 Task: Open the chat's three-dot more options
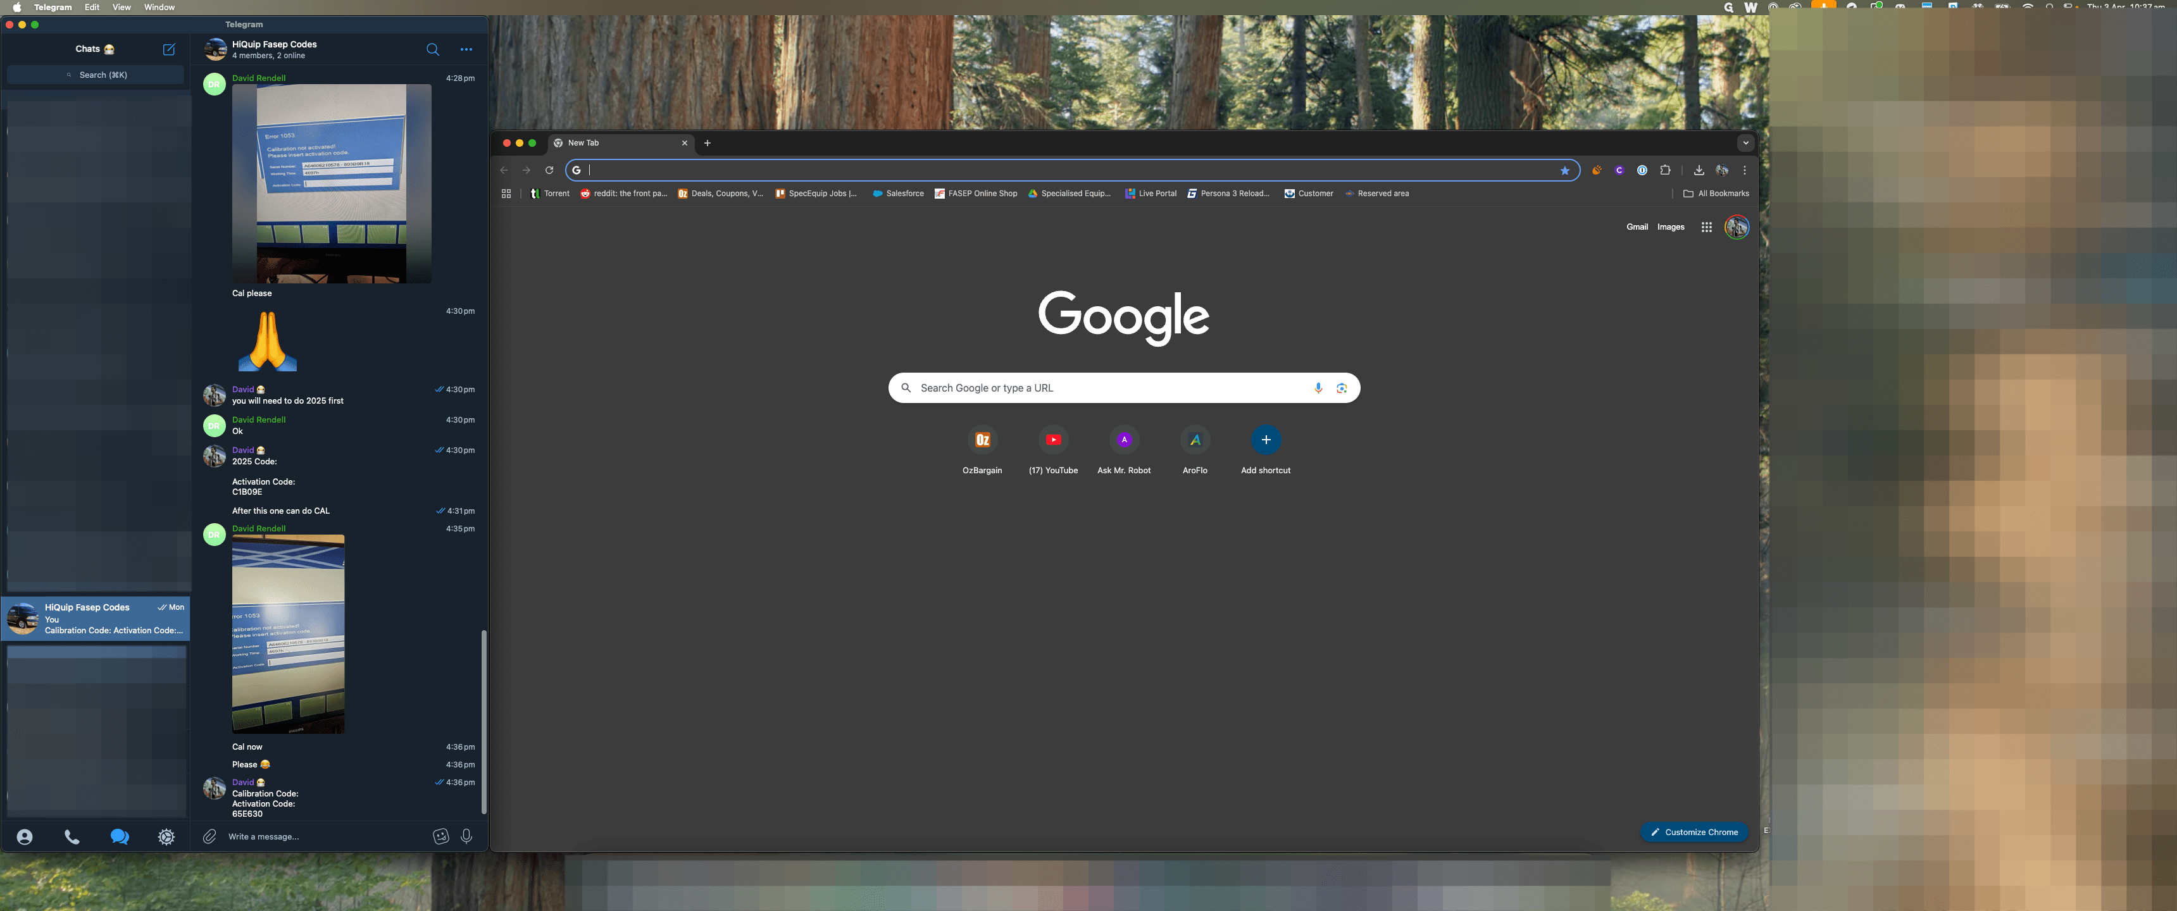[466, 49]
